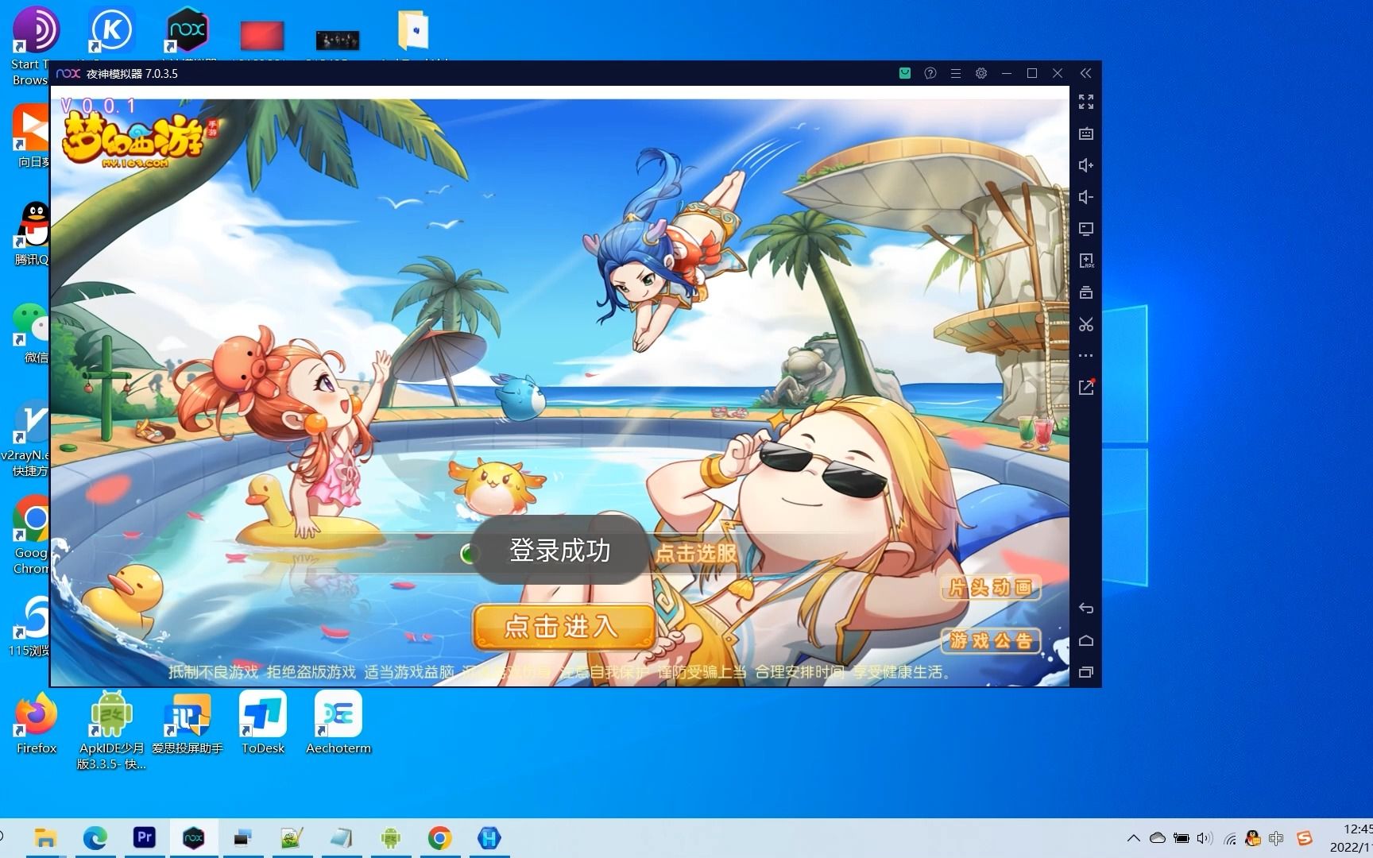Open the blue hexagon H taskbar app
Screen dimensions: 1373x858
point(489,838)
